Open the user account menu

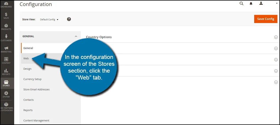coord(261,4)
